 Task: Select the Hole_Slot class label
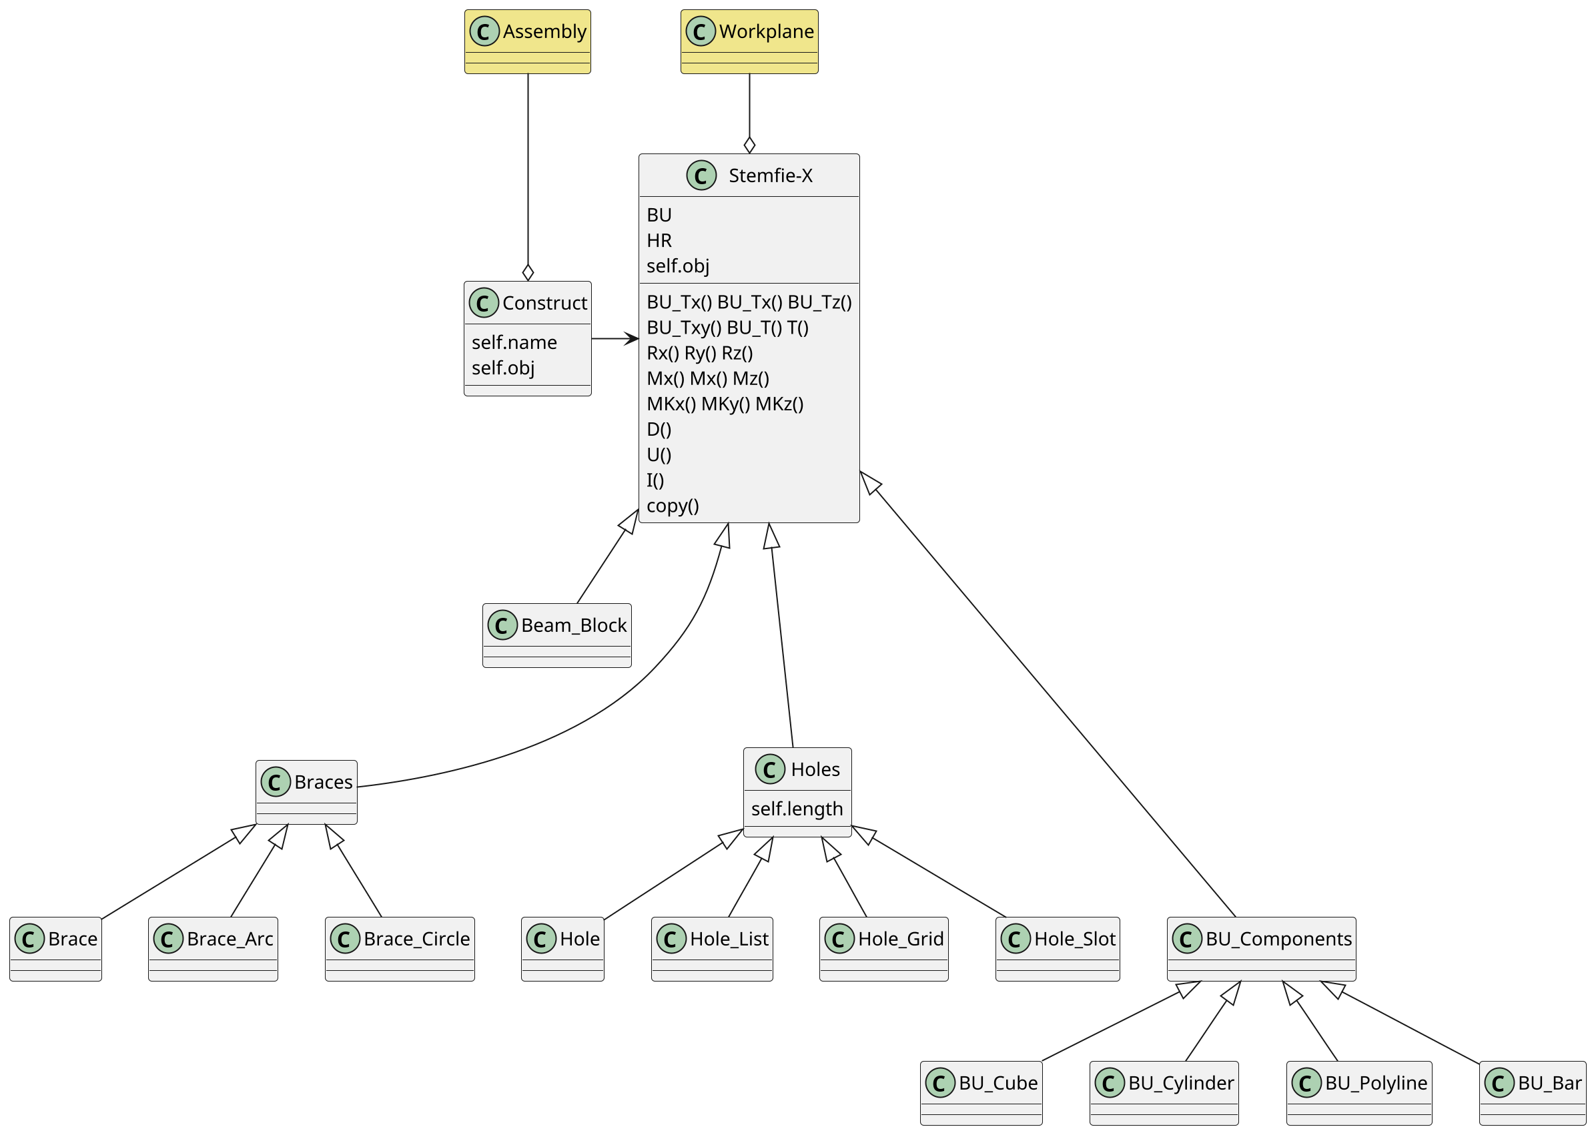point(1074,939)
